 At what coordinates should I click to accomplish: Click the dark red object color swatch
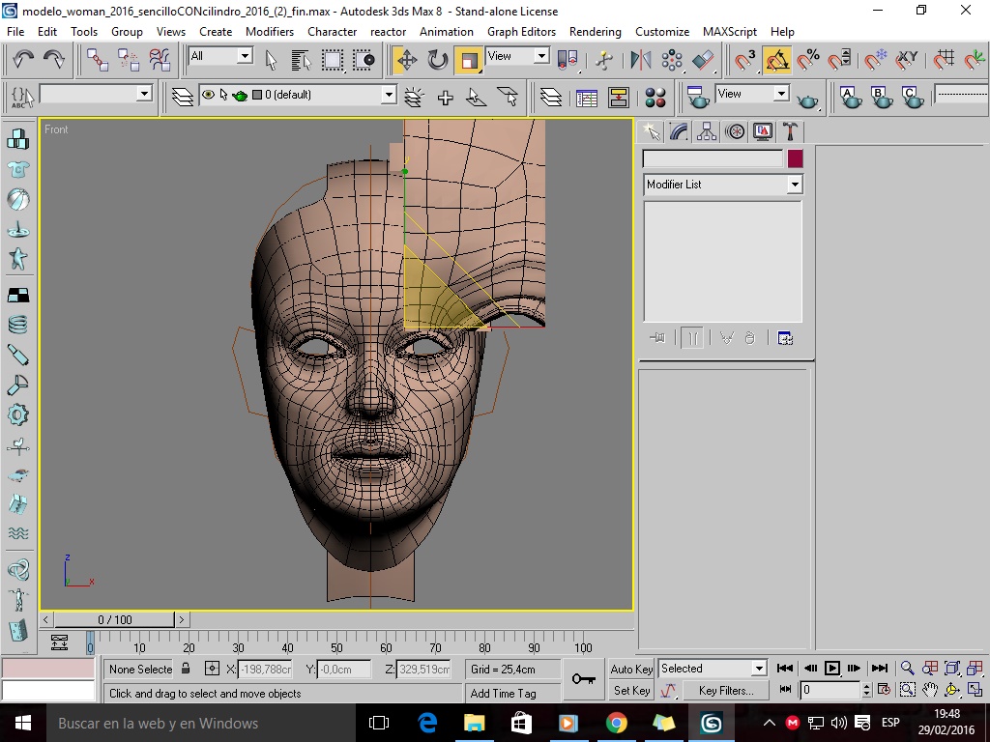[x=795, y=158]
